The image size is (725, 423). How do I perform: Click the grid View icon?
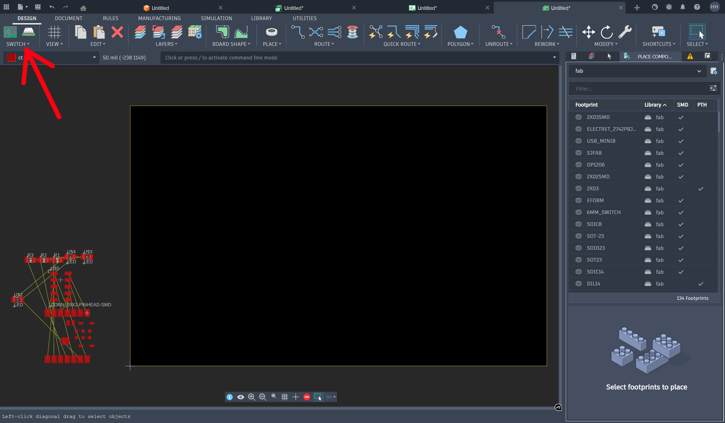[x=54, y=32]
